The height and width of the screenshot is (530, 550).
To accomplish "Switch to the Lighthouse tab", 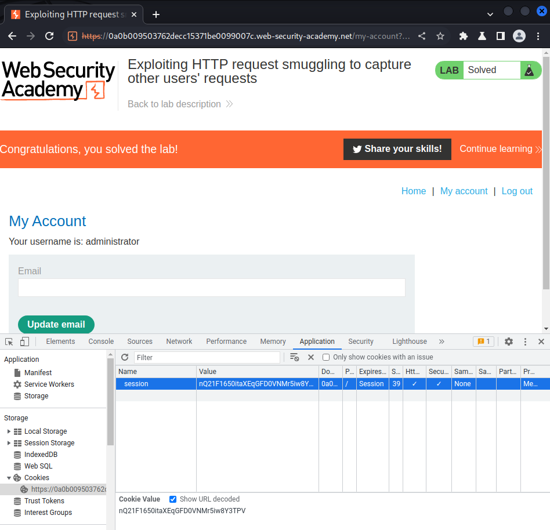I will (410, 342).
